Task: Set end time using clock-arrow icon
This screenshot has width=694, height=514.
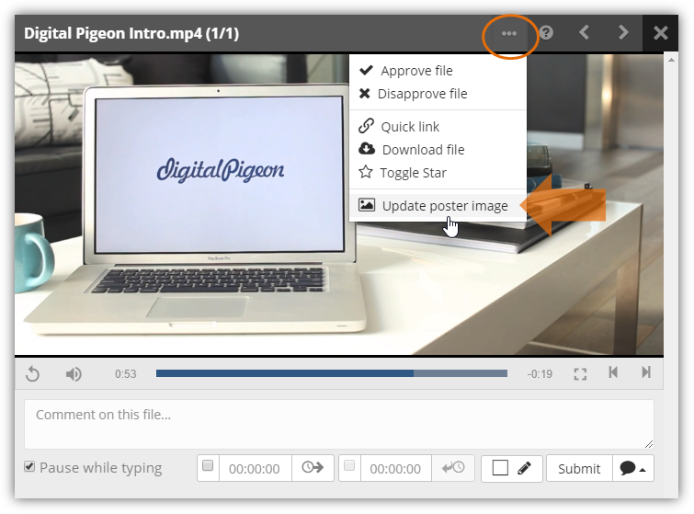Action: pyautogui.click(x=453, y=468)
